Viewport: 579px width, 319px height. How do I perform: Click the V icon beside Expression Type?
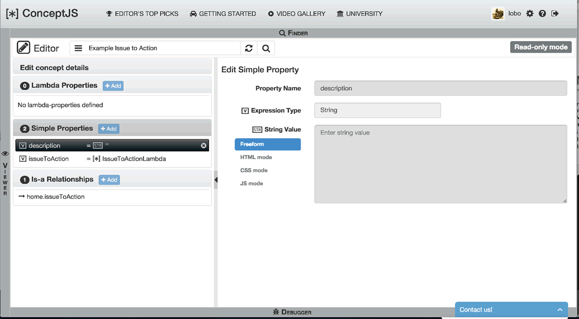click(245, 110)
